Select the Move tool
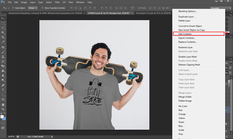The image size is (233, 139). (3, 19)
